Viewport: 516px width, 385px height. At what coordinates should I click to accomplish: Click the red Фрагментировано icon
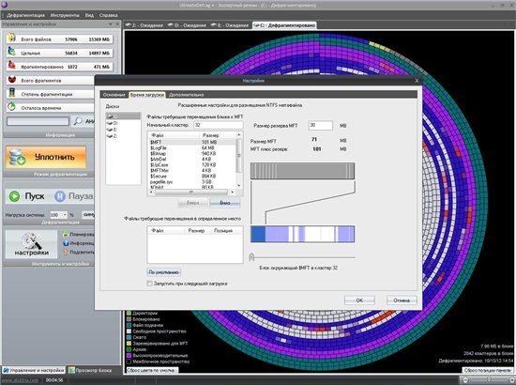point(12,66)
